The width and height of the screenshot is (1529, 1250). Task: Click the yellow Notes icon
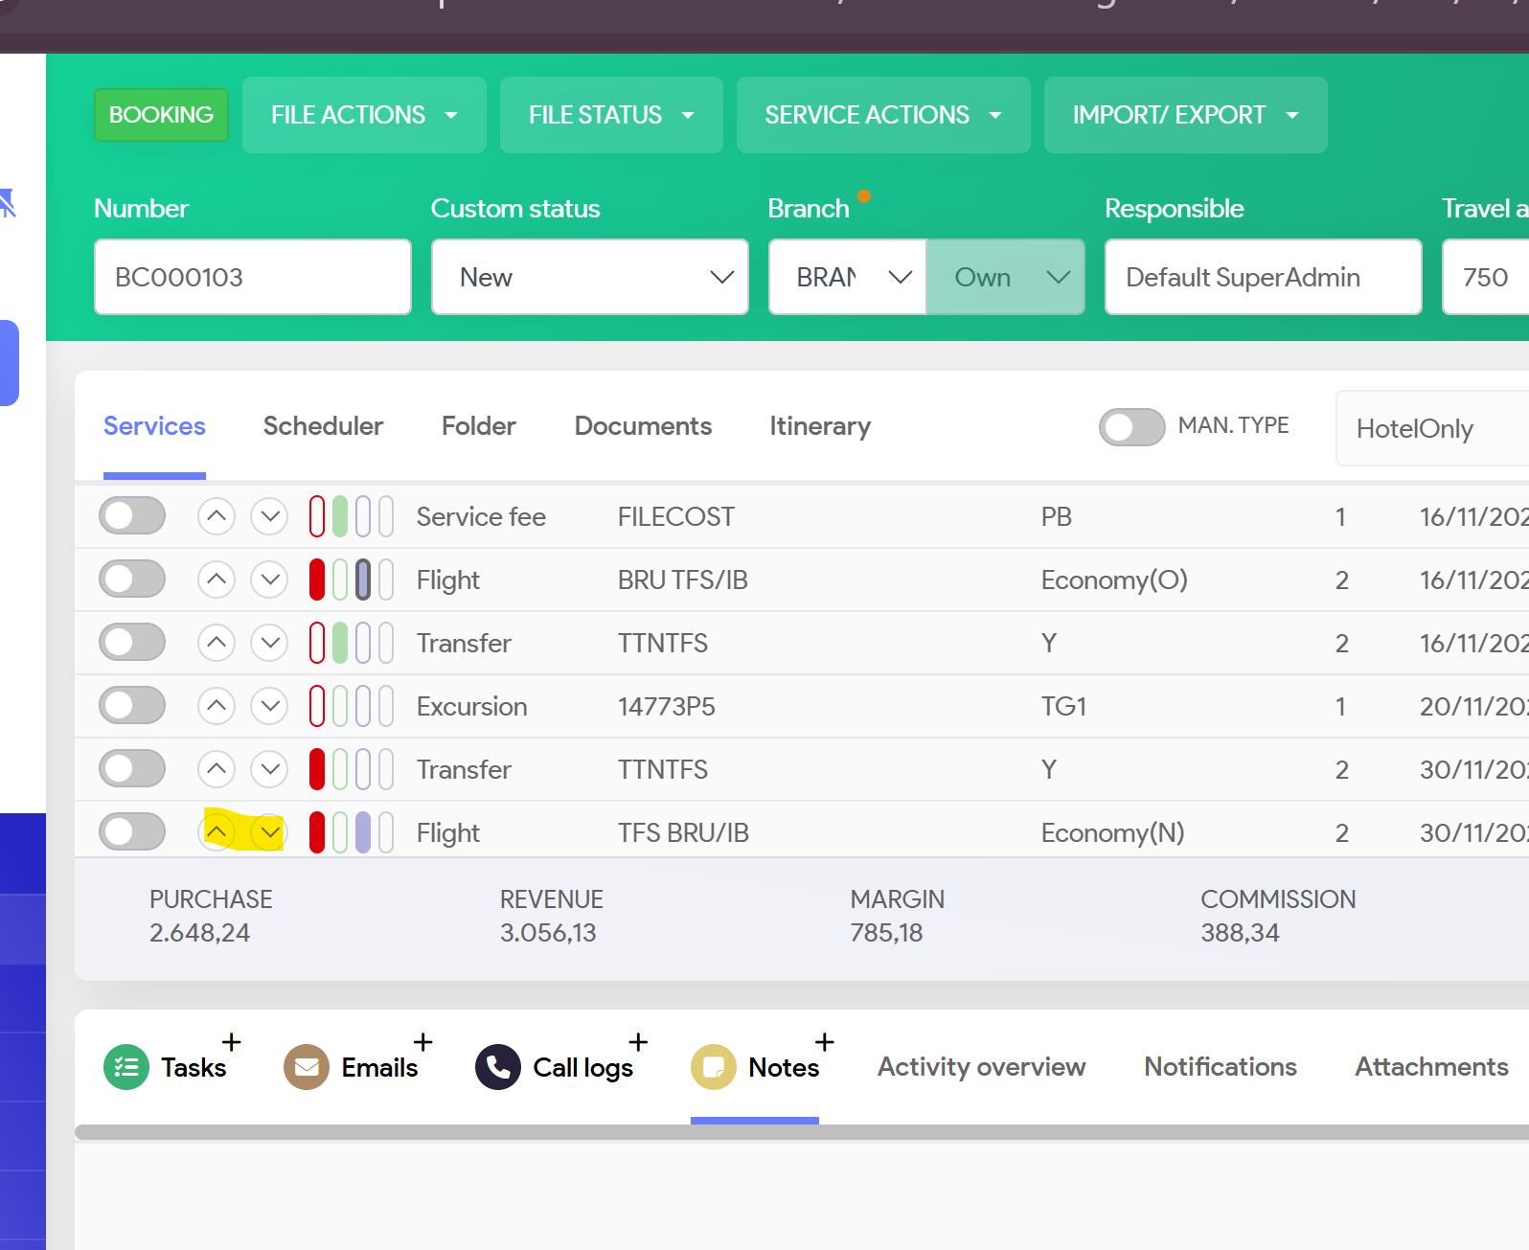coord(713,1067)
